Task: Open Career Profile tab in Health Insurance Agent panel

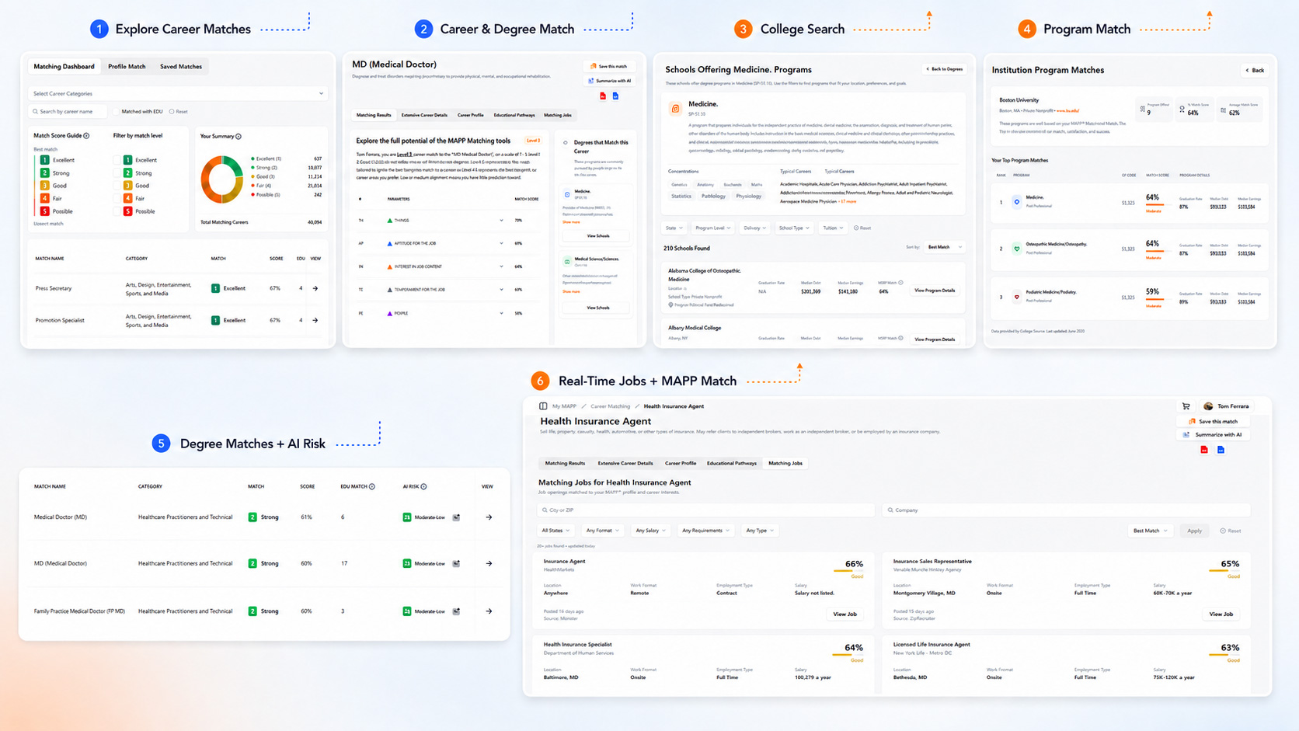Action: 681,463
